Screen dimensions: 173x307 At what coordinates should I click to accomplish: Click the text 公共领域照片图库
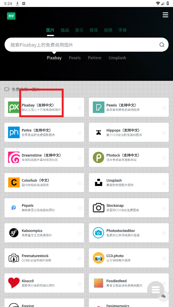(118, 260)
